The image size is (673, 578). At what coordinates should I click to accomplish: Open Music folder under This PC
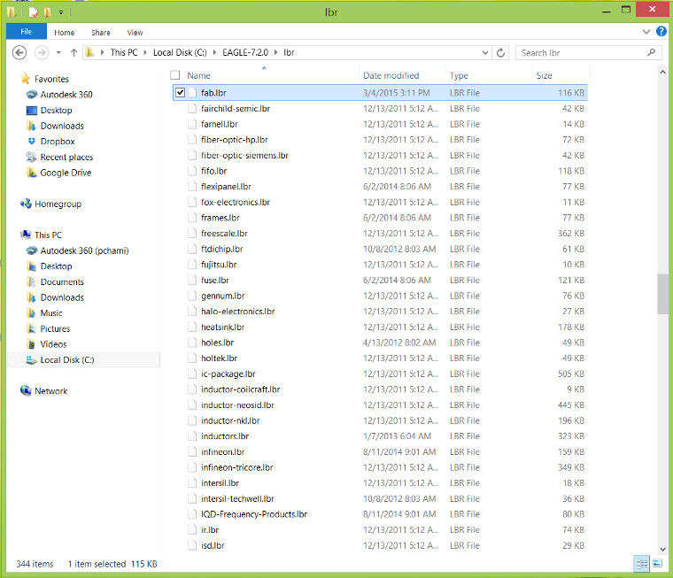tap(51, 312)
